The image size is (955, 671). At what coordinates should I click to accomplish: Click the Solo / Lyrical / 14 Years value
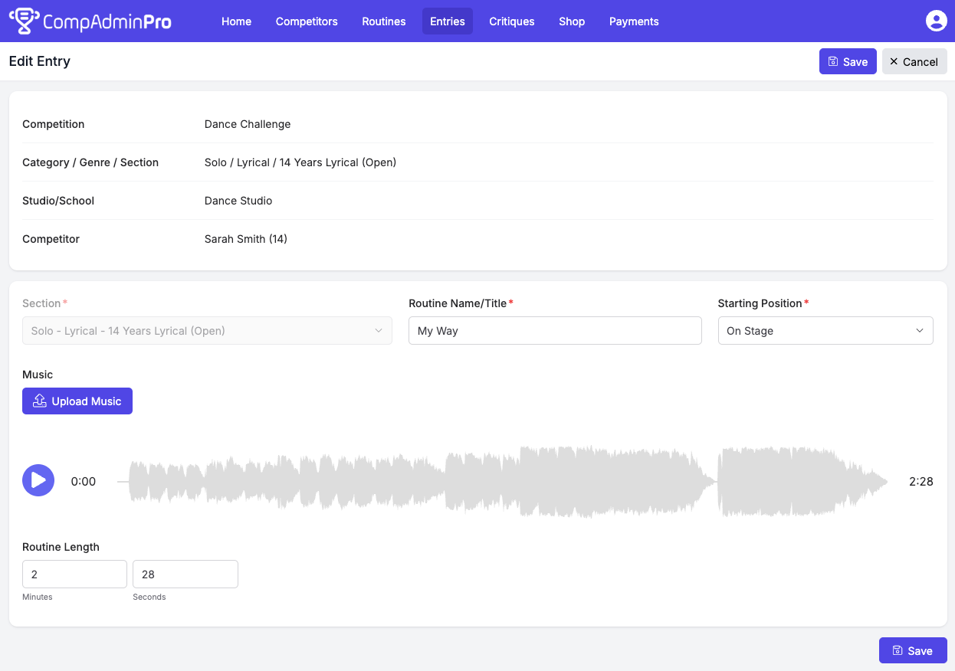300,162
